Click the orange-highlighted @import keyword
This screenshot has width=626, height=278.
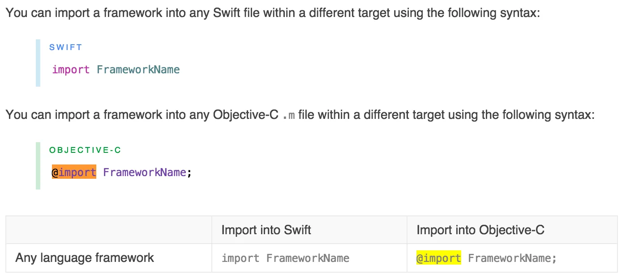[x=74, y=173]
